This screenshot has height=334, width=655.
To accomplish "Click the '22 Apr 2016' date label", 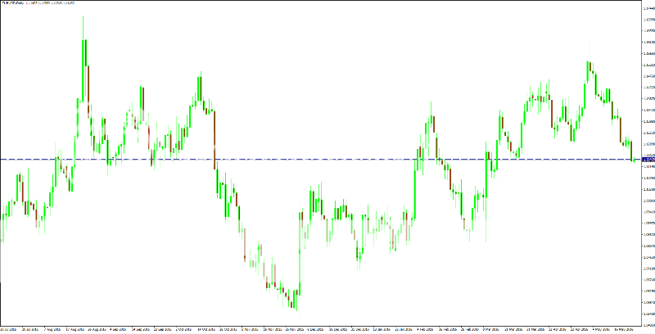I will 580,329.
